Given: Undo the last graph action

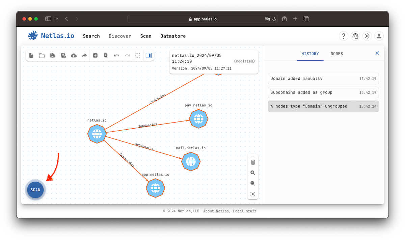Looking at the screenshot, I should [116, 56].
